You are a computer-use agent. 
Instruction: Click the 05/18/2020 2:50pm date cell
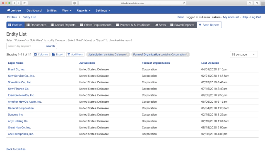click(214, 128)
